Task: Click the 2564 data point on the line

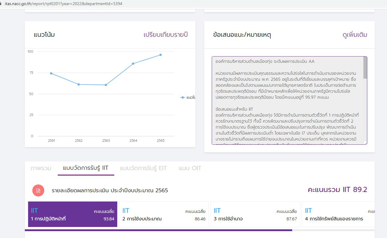Action: 133,63
